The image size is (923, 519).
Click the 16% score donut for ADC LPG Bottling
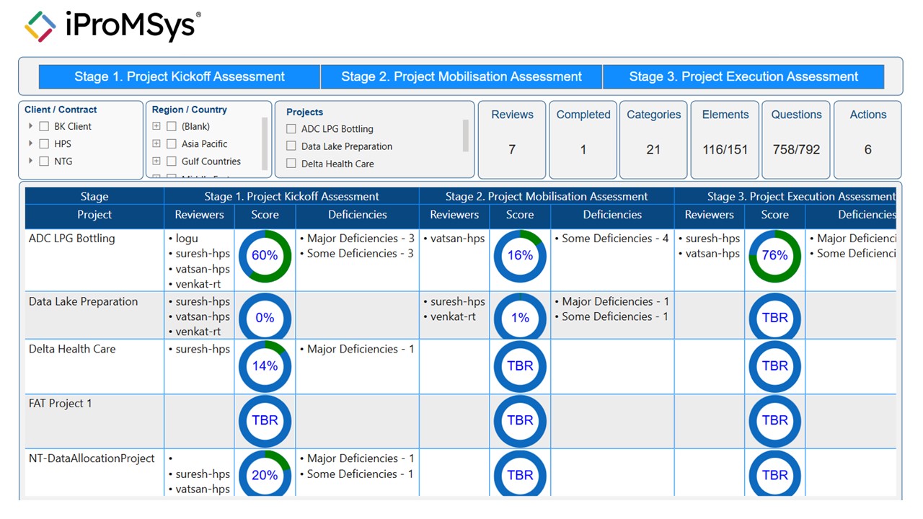(520, 256)
